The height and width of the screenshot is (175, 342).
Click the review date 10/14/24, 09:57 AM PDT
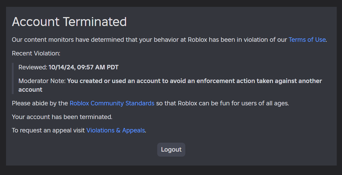pos(83,67)
